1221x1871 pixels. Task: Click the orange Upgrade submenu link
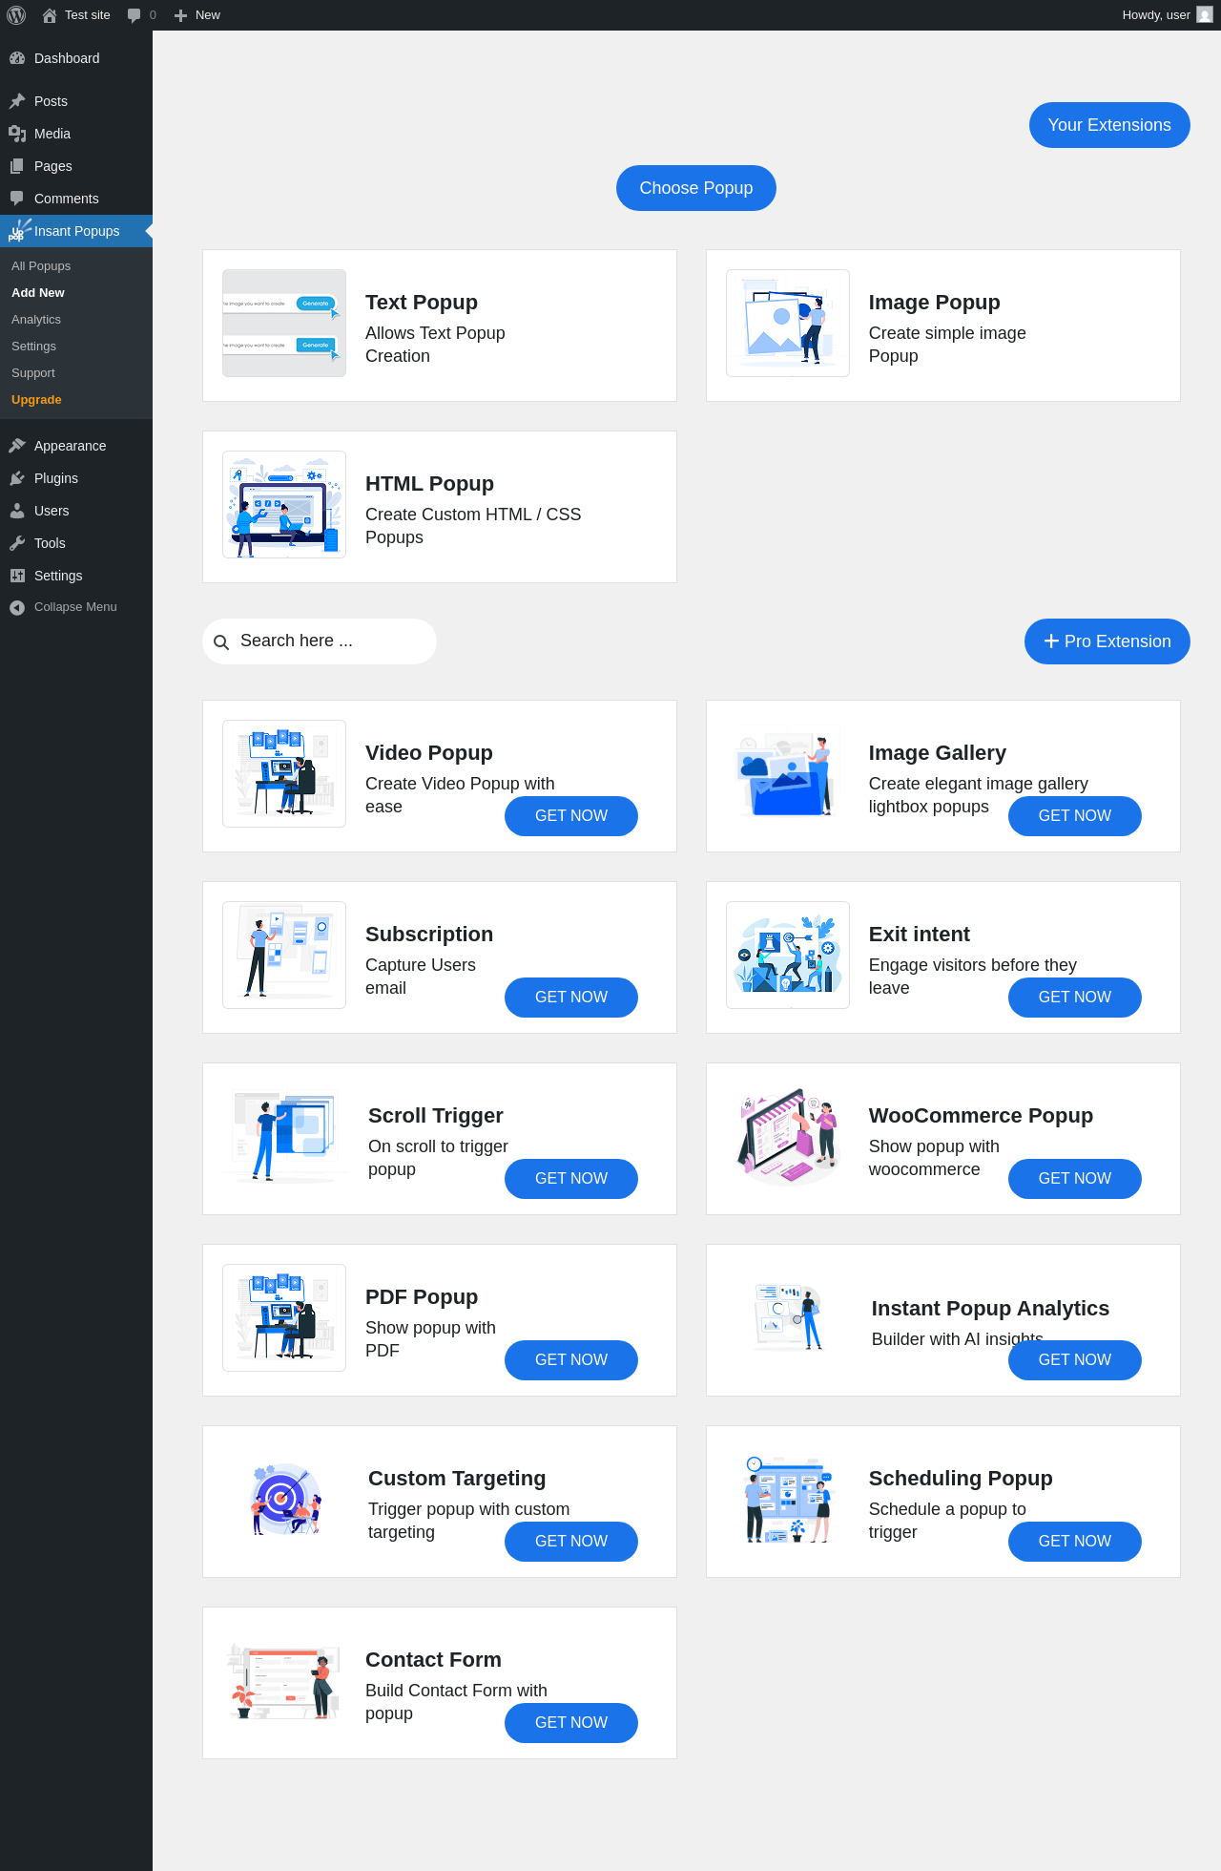point(36,400)
